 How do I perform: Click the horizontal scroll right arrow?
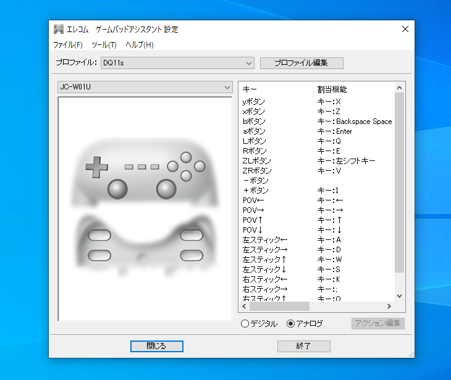389,307
